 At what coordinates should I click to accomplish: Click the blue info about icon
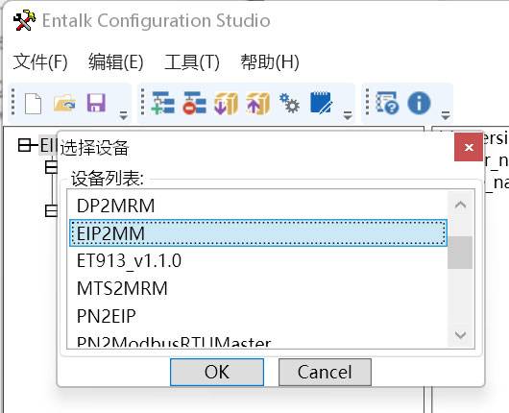pos(419,103)
